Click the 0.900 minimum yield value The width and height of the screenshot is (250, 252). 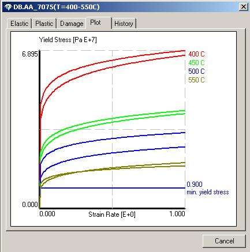(x=195, y=185)
